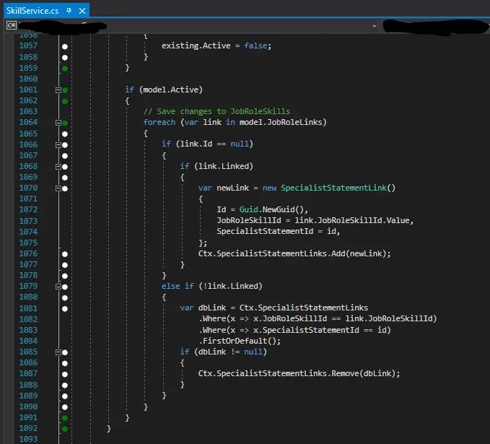
Task: Click the white coverage dot on line 1068
Action: pos(65,167)
